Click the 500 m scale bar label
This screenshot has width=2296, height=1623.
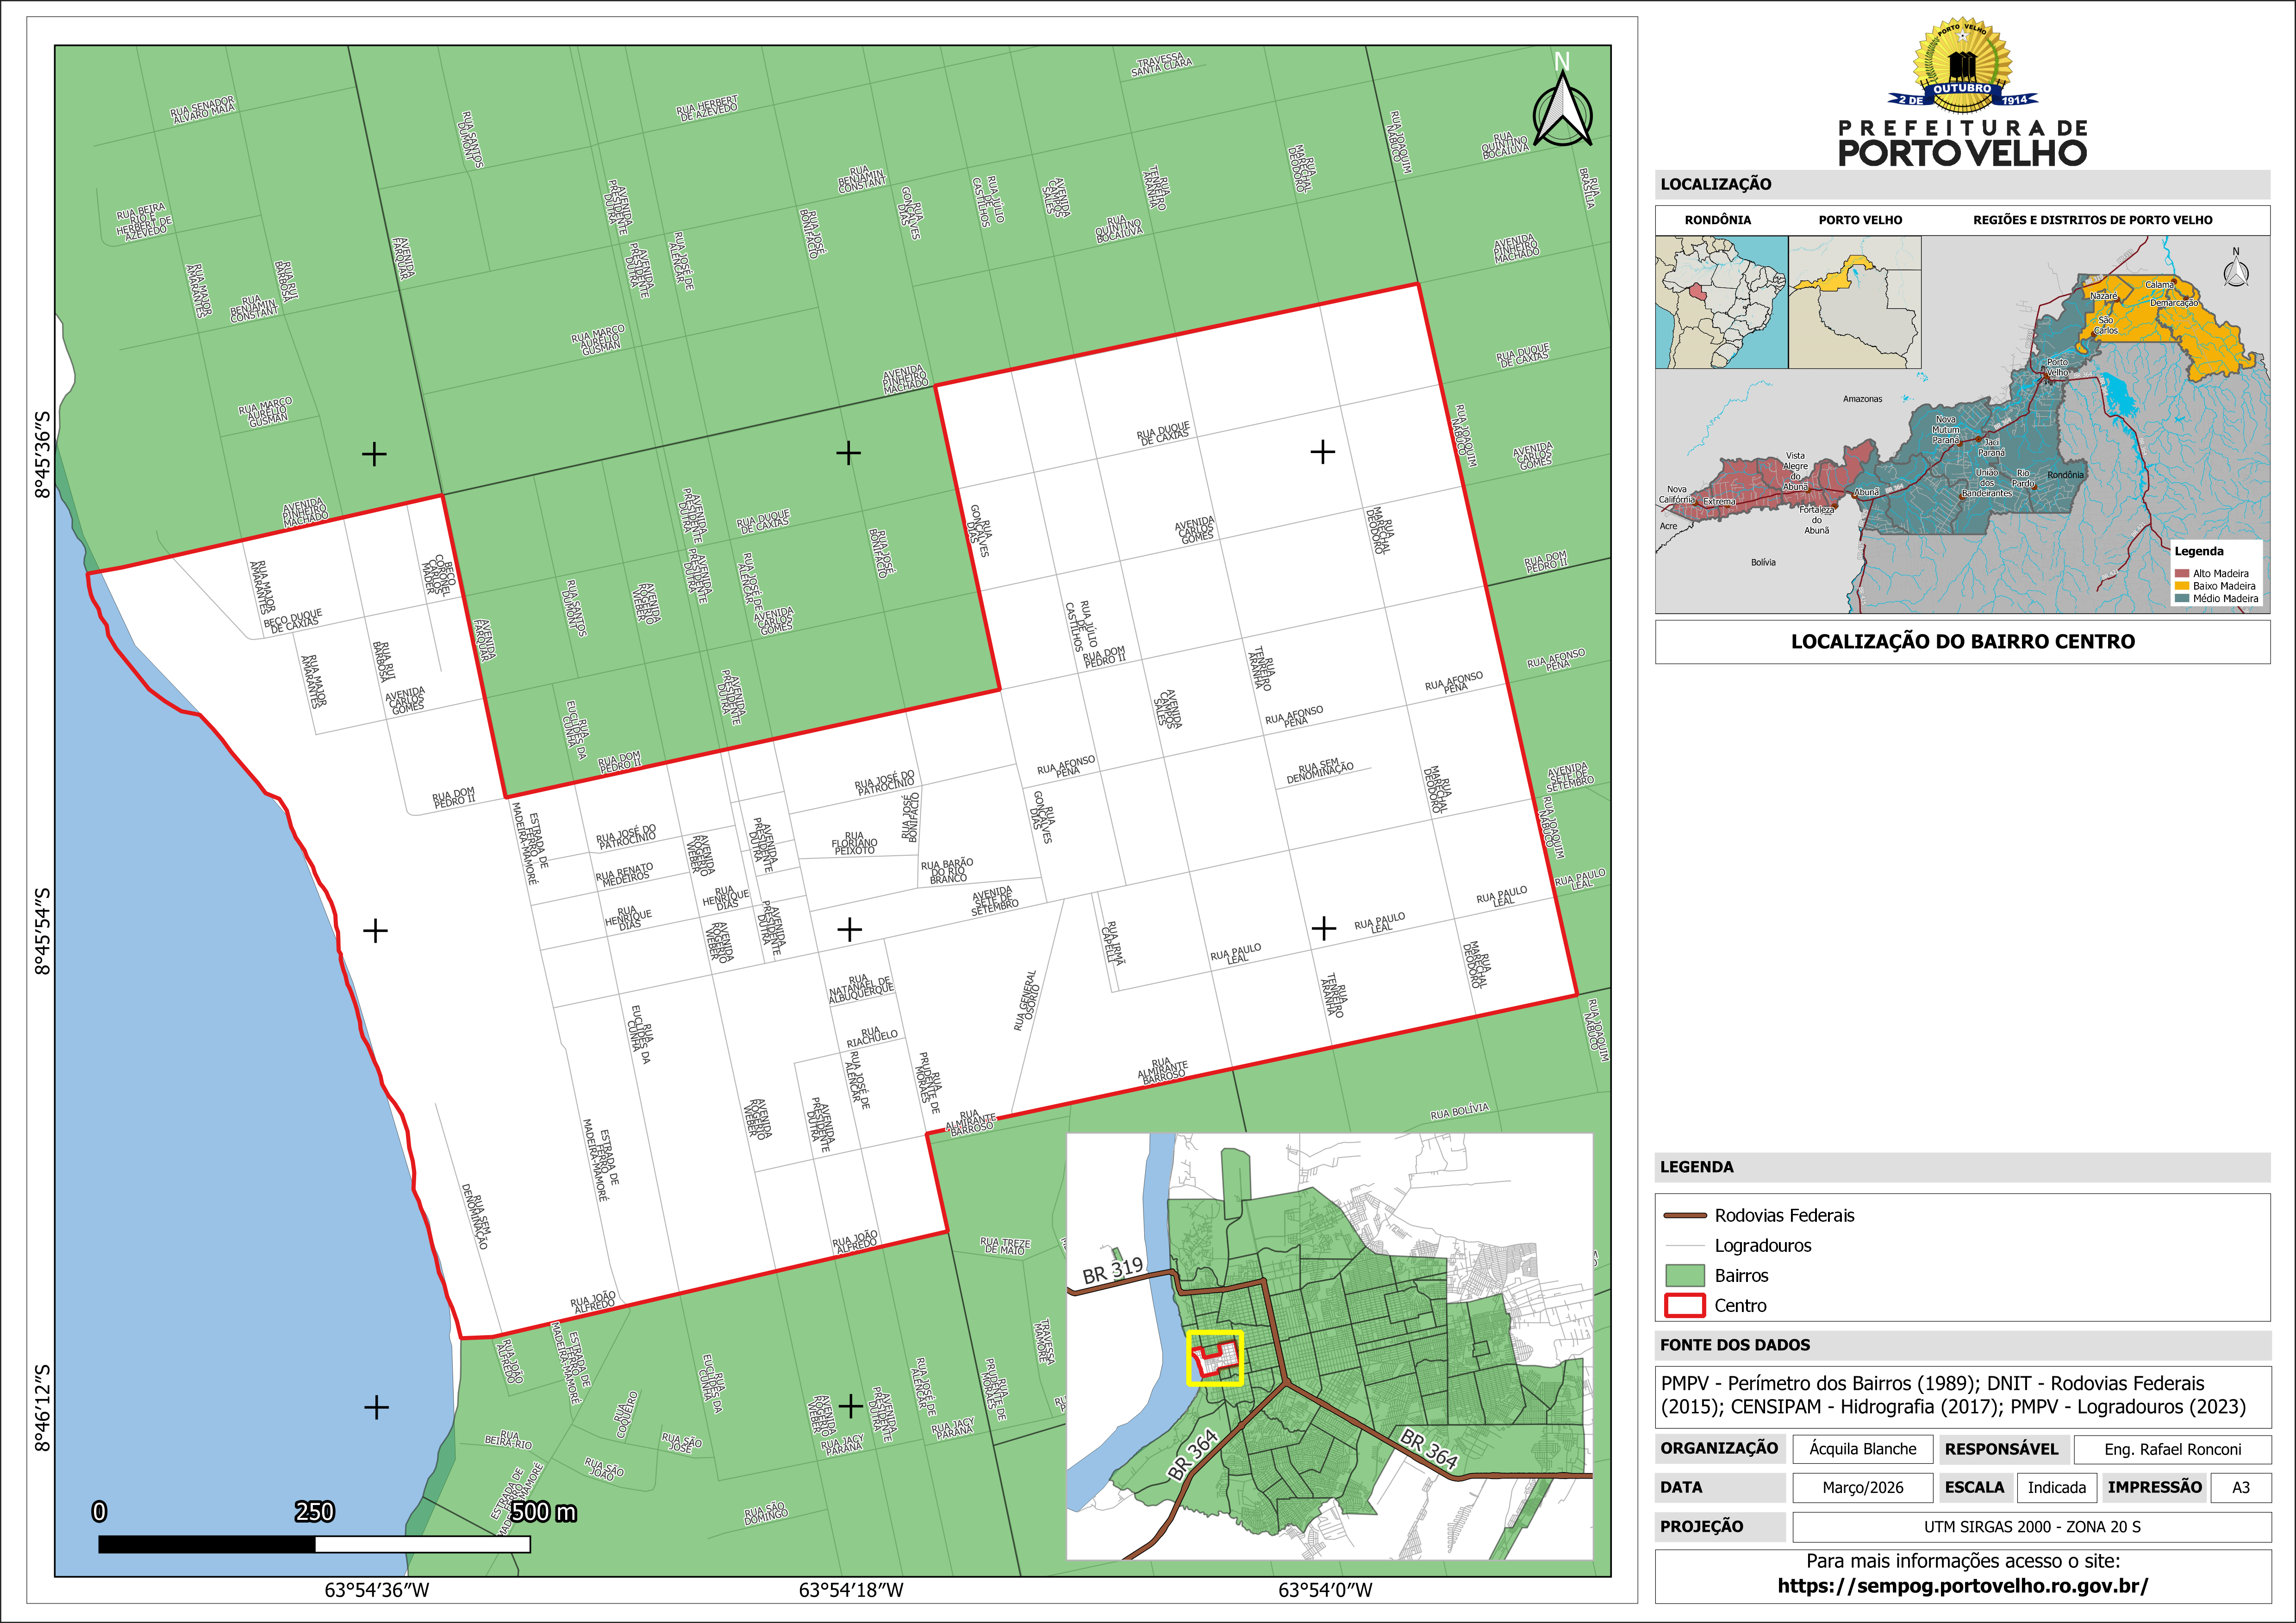pyautogui.click(x=543, y=1512)
